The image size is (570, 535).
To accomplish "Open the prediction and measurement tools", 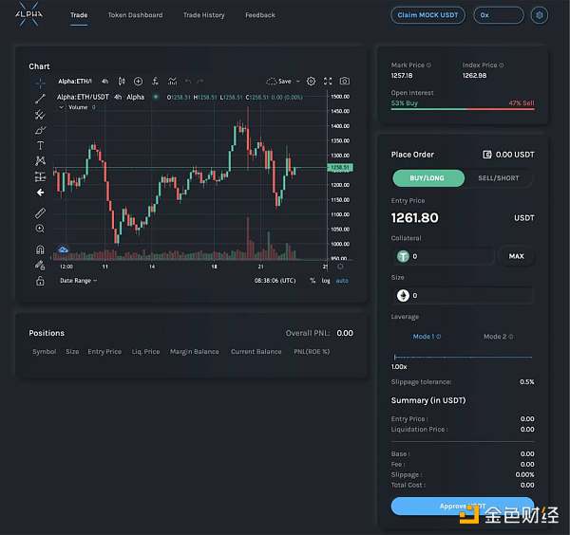I will click(x=40, y=176).
